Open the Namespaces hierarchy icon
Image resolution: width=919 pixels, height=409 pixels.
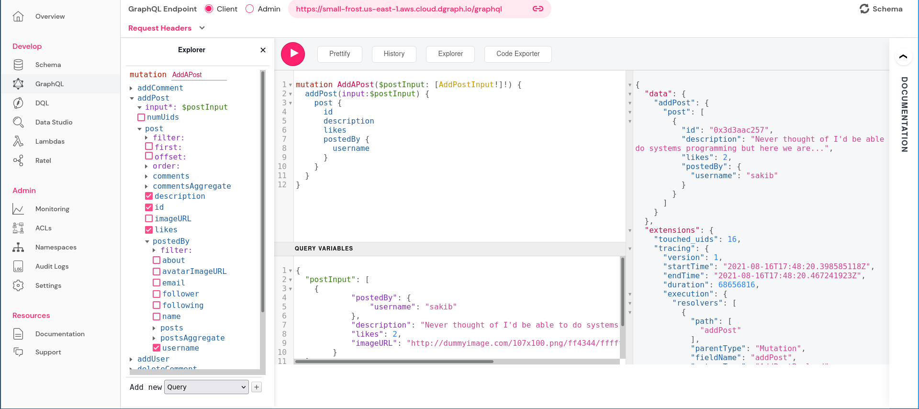click(18, 247)
